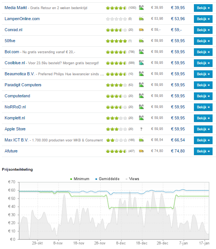216x249 pixels.
Task: Open the Computerland shop link
Action: click(x=18, y=96)
